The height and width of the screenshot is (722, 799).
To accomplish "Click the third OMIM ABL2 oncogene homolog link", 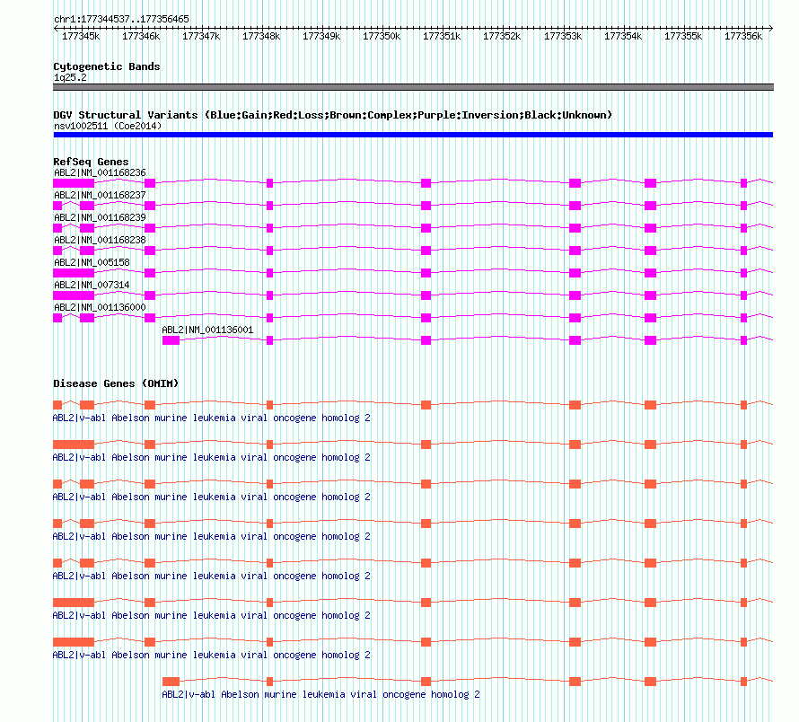I will tap(212, 497).
